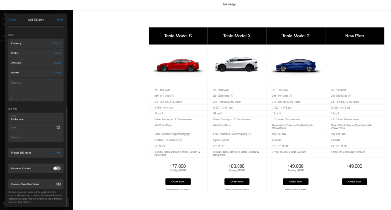Click the New Plan $49,000 price
391x210 pixels.
355,166
